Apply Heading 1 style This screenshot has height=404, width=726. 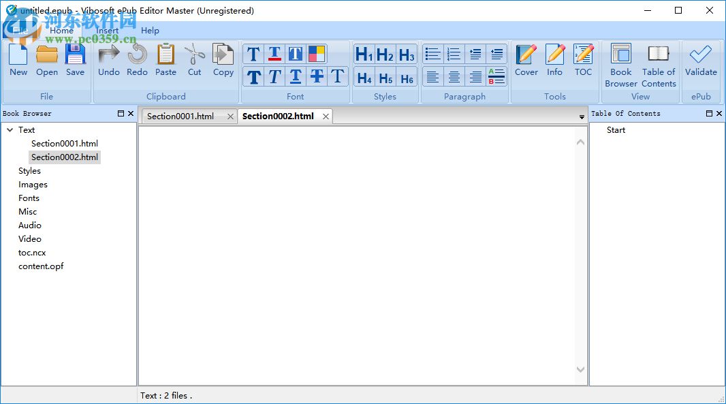[x=363, y=53]
